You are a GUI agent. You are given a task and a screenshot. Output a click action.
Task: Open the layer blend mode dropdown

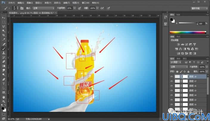179,67
